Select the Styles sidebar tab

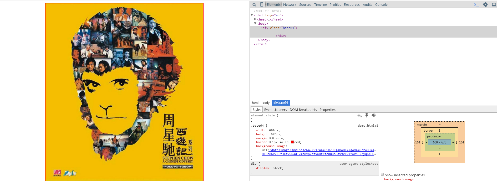pos(257,110)
